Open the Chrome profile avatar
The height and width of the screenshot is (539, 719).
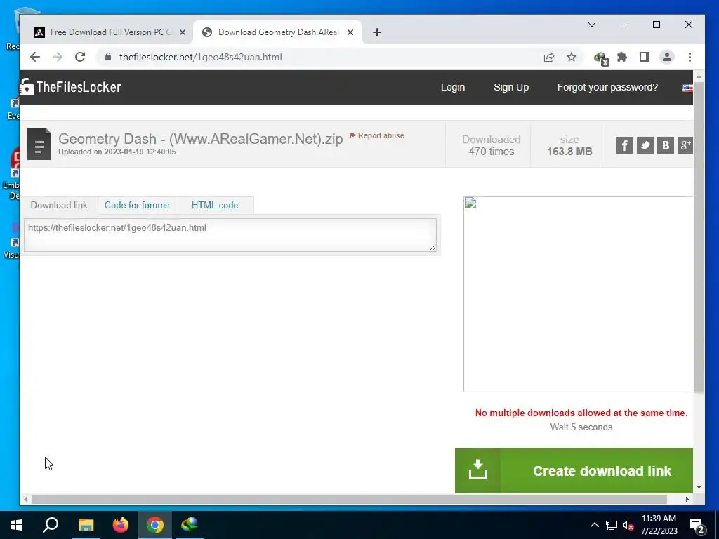click(x=667, y=57)
